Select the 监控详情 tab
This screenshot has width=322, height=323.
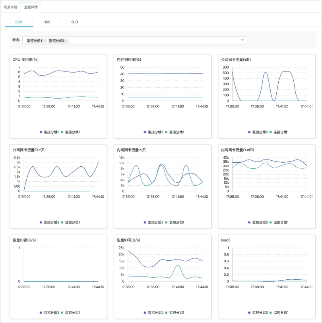[31, 7]
